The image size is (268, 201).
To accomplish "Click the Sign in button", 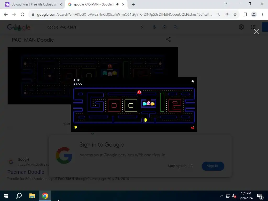I will [x=213, y=166].
